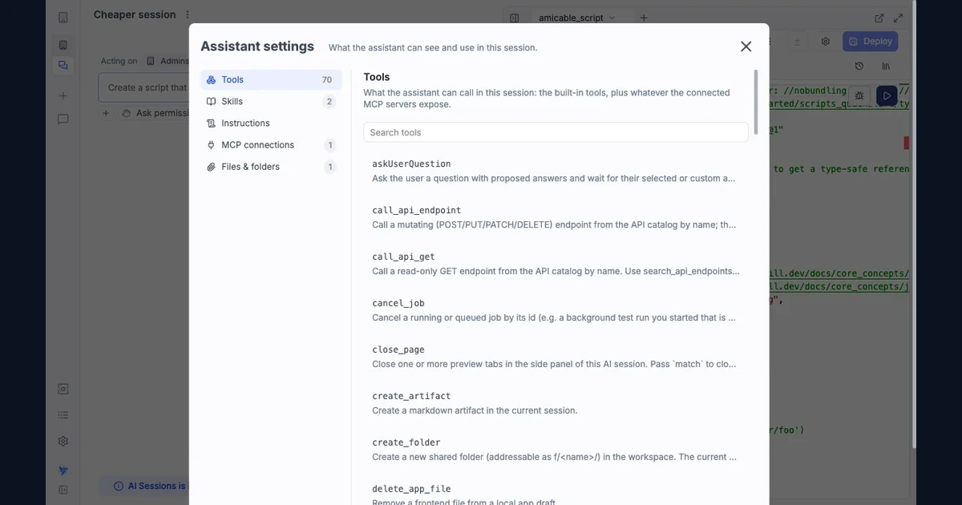
Task: Click the Skills count badge 2
Action: click(x=329, y=102)
